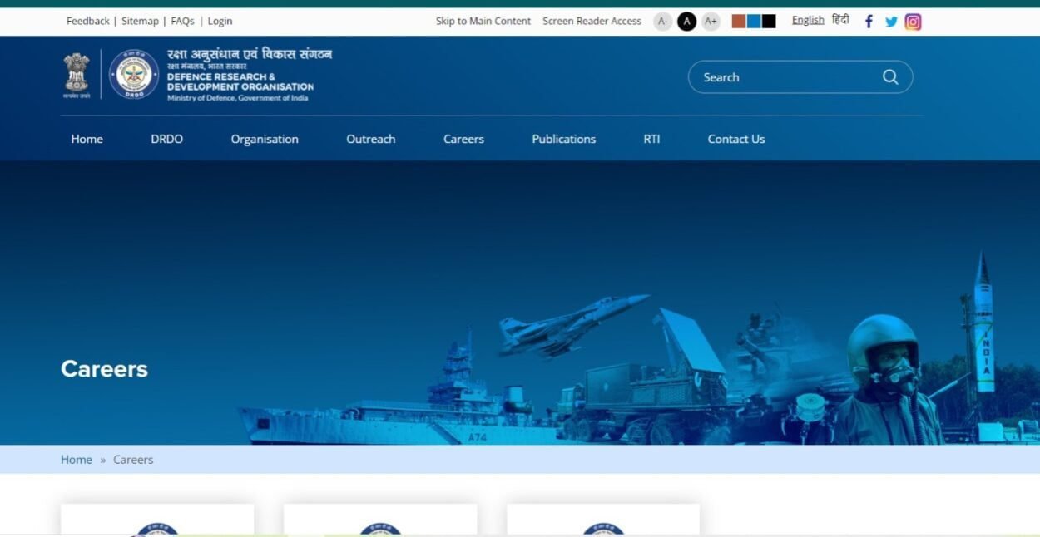Open the RTI menu item

(x=651, y=139)
